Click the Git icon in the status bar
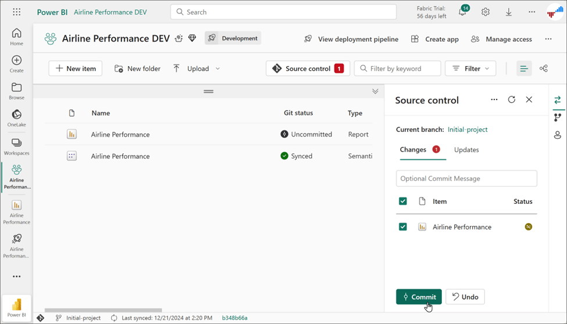Screen dimensions: 567x324 [x=41, y=318]
